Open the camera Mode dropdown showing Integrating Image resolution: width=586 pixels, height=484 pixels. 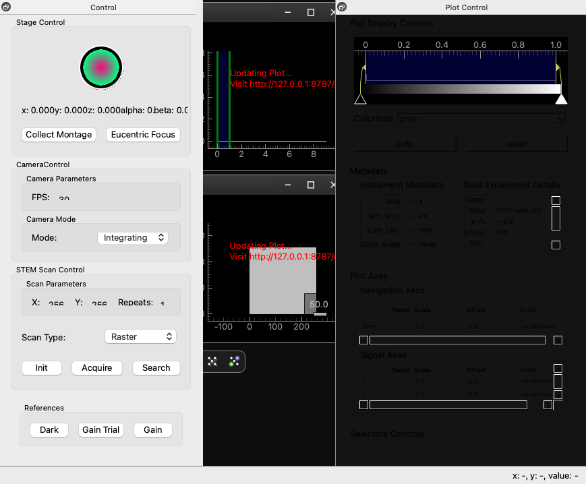click(133, 238)
